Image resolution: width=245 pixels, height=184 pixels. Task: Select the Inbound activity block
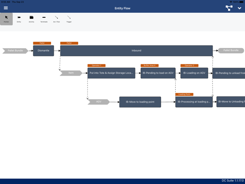pos(136,51)
